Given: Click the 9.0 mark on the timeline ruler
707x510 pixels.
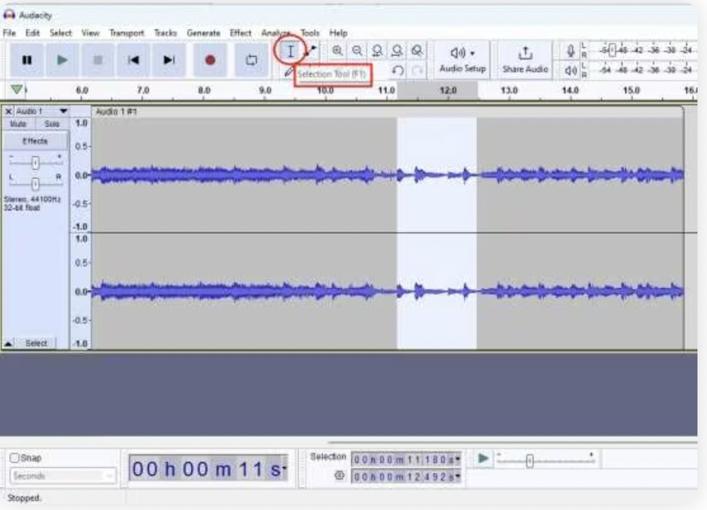Looking at the screenshot, I should click(x=265, y=91).
